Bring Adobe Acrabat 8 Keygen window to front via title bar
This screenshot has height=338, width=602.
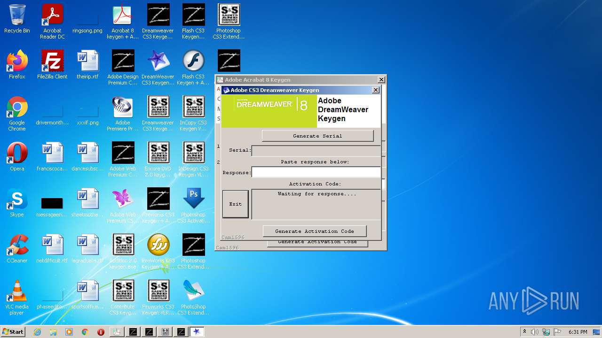(x=296, y=80)
